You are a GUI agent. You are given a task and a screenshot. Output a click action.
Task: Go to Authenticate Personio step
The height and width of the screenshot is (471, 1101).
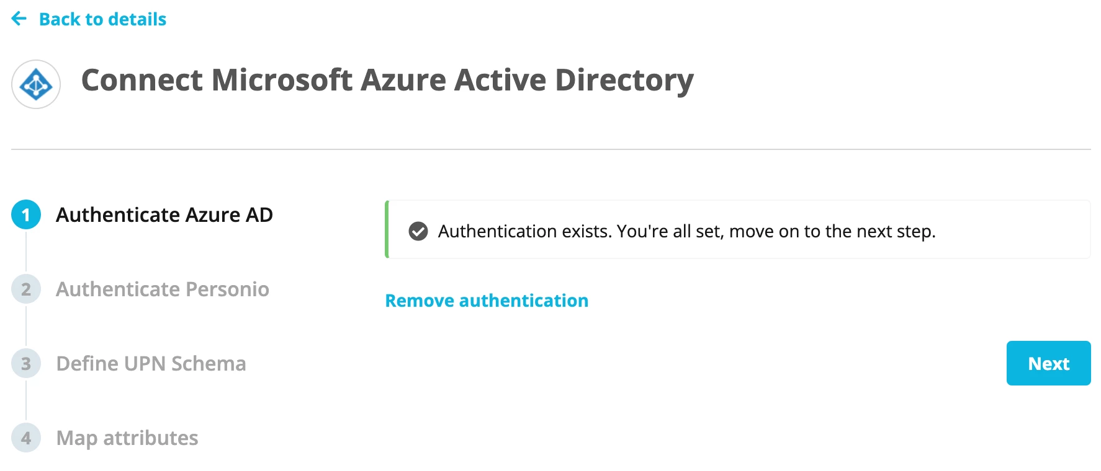click(163, 289)
